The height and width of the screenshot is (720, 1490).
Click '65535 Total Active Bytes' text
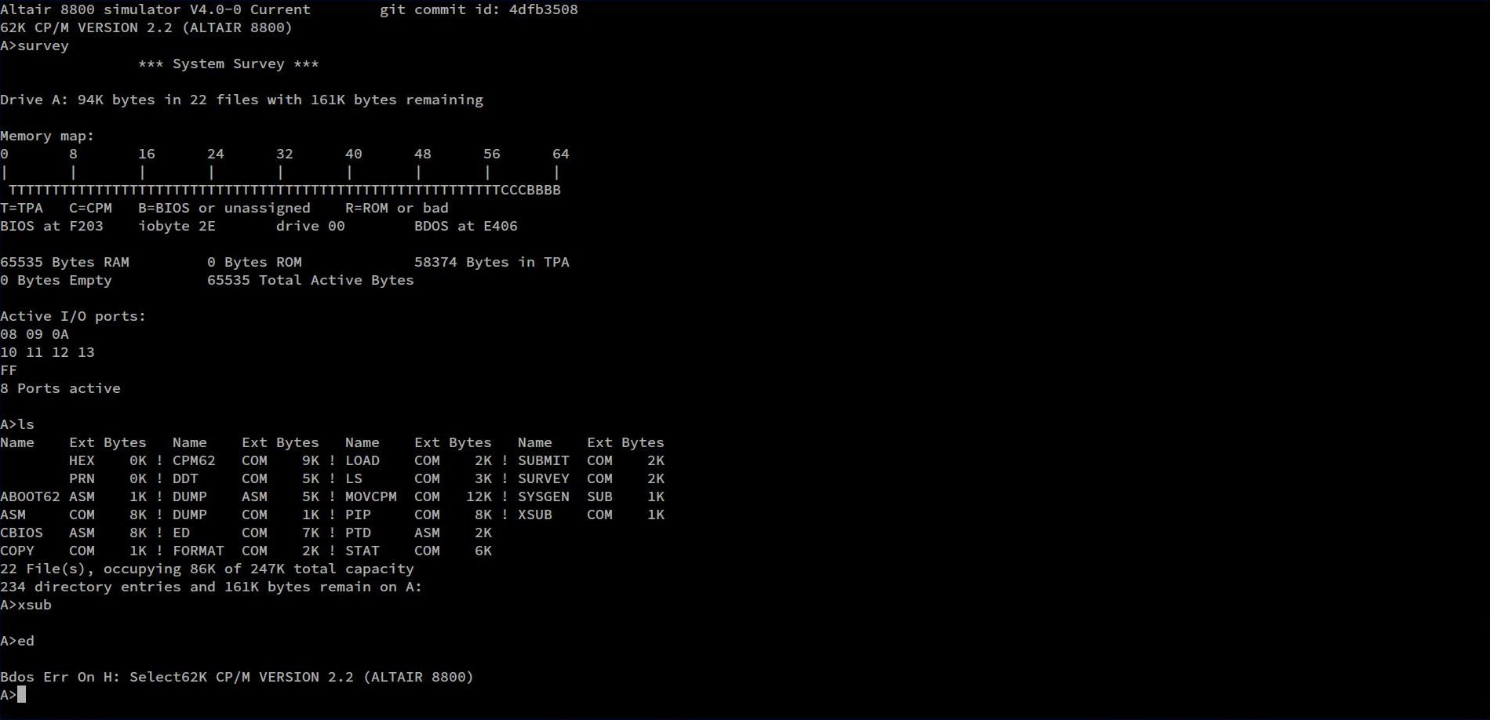coord(311,280)
